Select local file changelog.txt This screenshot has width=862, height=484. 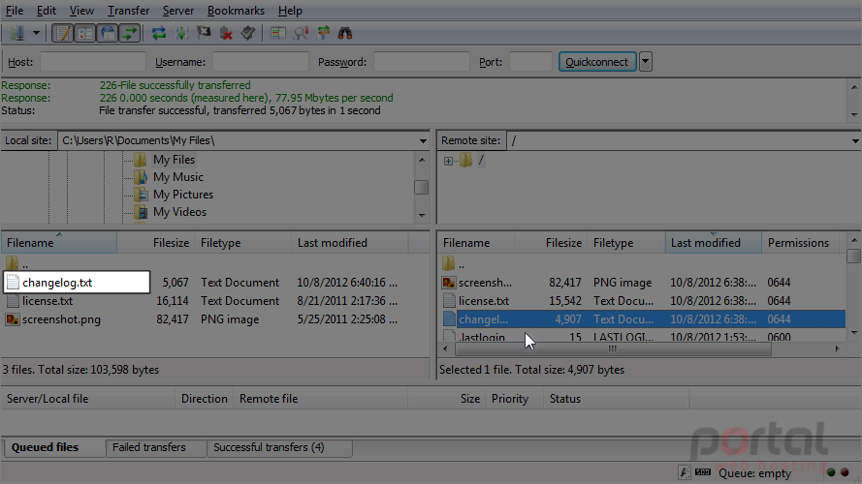77,283
